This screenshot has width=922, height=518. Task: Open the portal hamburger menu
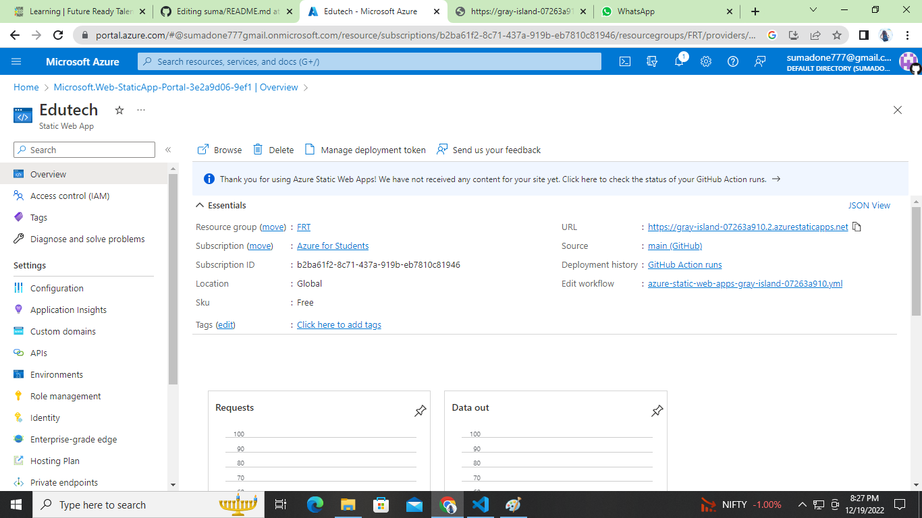pyautogui.click(x=16, y=61)
